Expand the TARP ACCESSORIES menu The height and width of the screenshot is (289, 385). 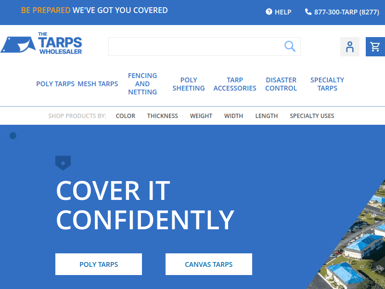(x=235, y=84)
